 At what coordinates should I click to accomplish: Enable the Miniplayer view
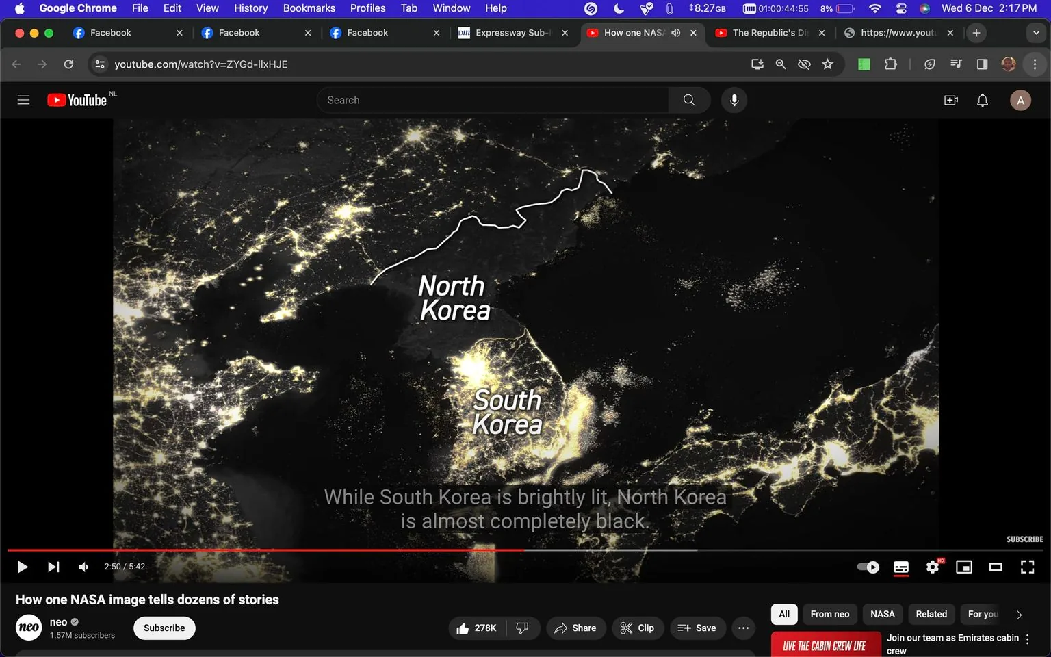click(x=964, y=567)
